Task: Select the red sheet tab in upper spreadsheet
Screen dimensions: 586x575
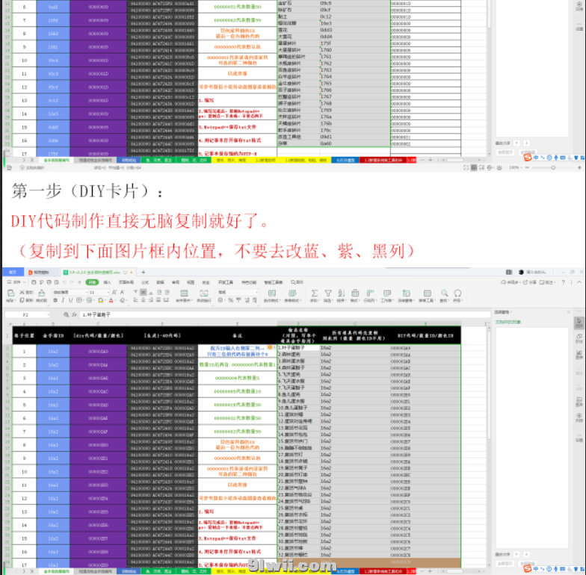Action: tap(383, 160)
